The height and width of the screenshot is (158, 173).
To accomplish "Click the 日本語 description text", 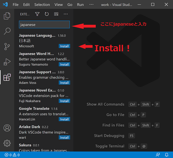I will click(25, 41).
